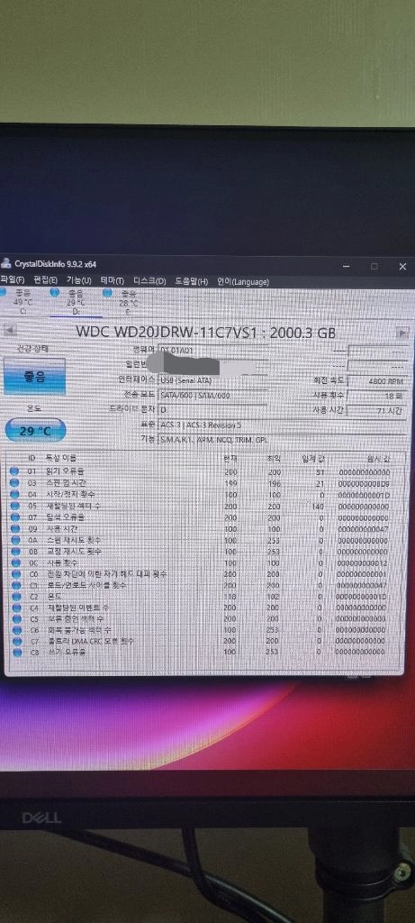This screenshot has height=923, width=415.
Task: Maximize the CrystalDiskInfo window
Action: (374, 266)
